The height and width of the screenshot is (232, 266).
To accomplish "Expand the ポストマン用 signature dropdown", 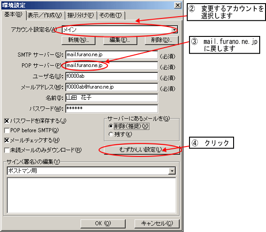I will pos(172,171).
